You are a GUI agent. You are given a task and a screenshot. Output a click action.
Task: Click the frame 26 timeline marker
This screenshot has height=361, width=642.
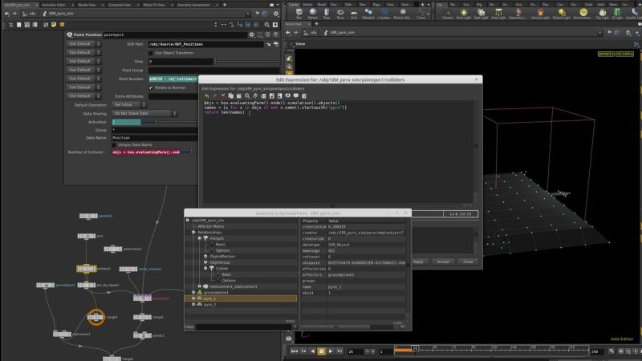click(415, 348)
